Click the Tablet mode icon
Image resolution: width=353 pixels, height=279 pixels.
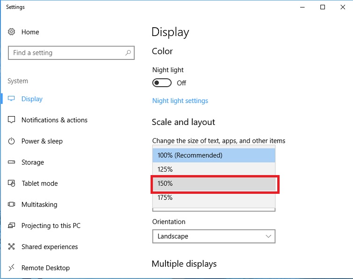pos(12,184)
